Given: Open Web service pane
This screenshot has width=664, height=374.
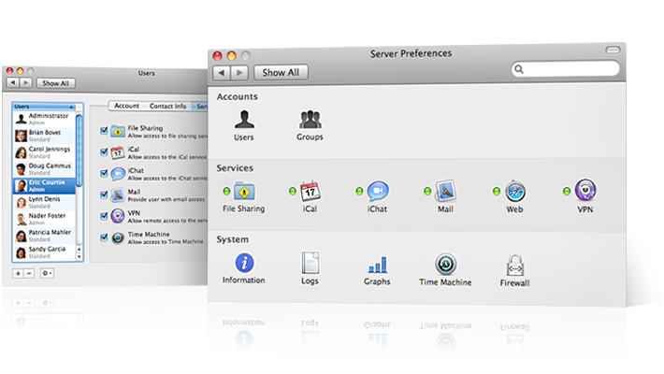Looking at the screenshot, I should pyautogui.click(x=515, y=197).
